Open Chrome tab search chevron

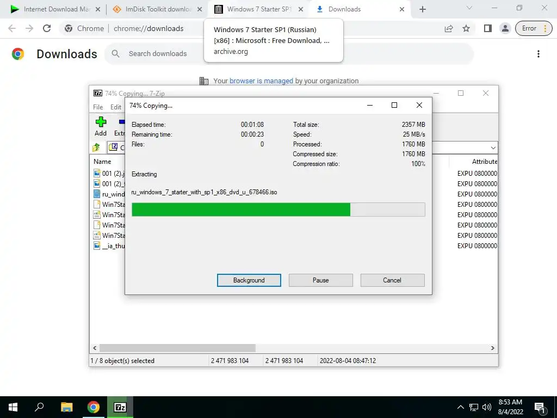469,8
